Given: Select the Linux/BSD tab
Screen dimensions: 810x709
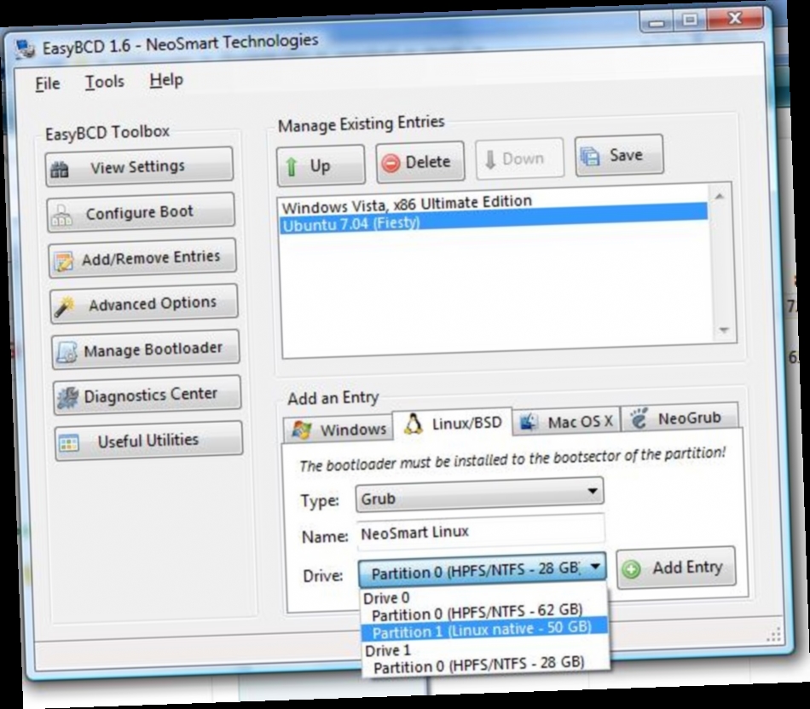Looking at the screenshot, I should (453, 424).
